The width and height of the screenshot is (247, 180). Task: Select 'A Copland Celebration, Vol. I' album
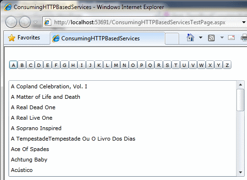[123, 86]
